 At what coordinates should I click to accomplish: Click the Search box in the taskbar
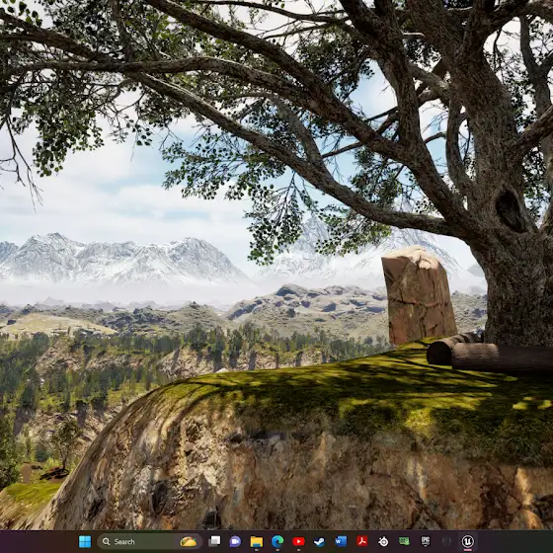149,541
